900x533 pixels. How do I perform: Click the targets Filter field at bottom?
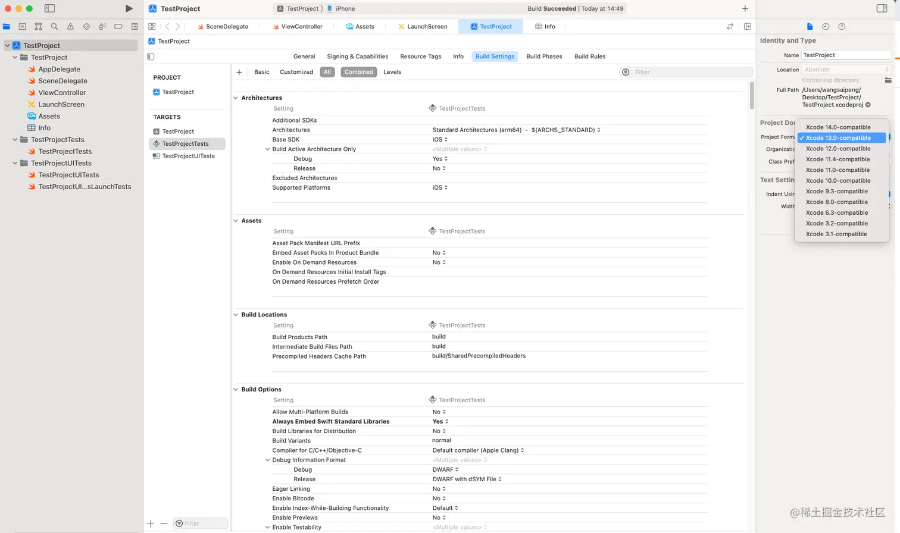pyautogui.click(x=201, y=523)
